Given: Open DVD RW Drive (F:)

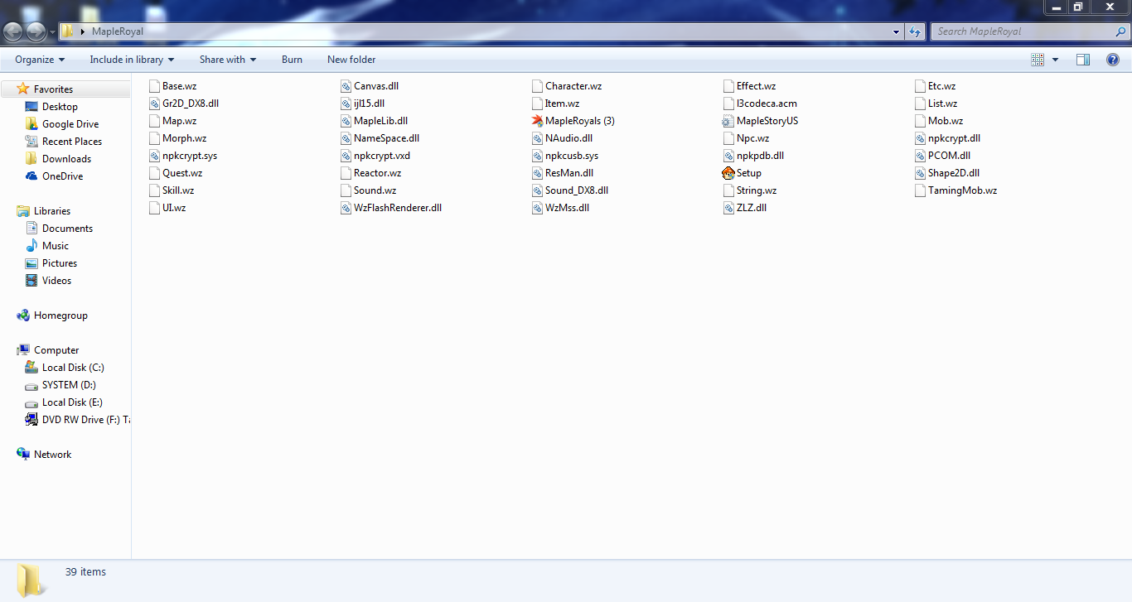Looking at the screenshot, I should (85, 420).
